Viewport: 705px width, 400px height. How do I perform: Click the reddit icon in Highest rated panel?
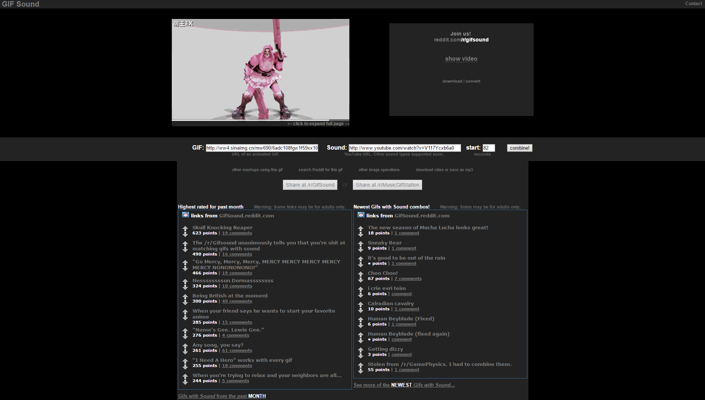185,215
